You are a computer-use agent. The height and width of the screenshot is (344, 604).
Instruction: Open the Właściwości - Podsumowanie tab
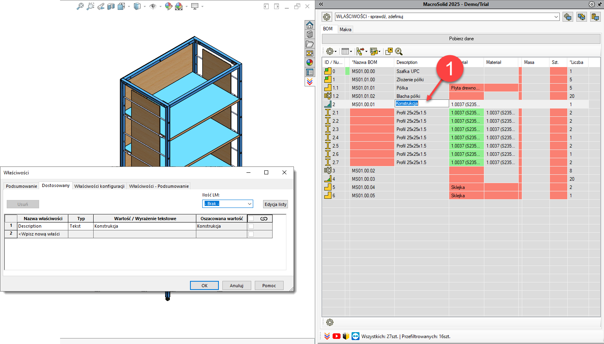click(159, 186)
